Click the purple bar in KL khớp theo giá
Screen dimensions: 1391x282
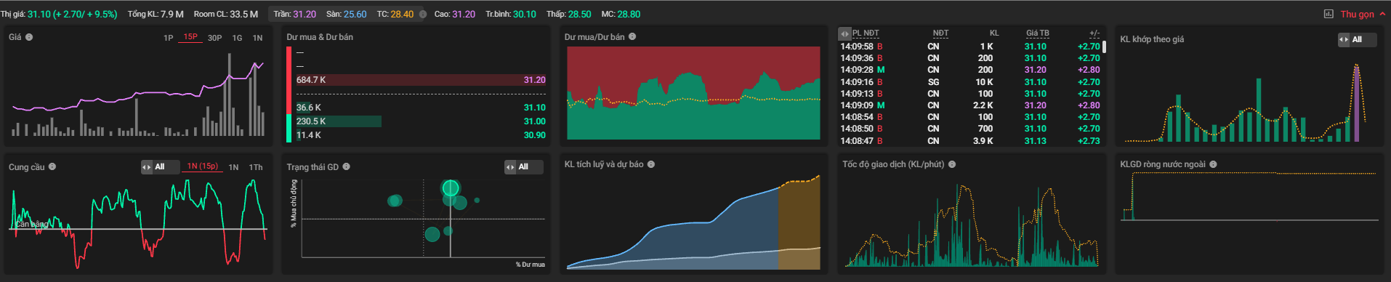(x=1356, y=104)
